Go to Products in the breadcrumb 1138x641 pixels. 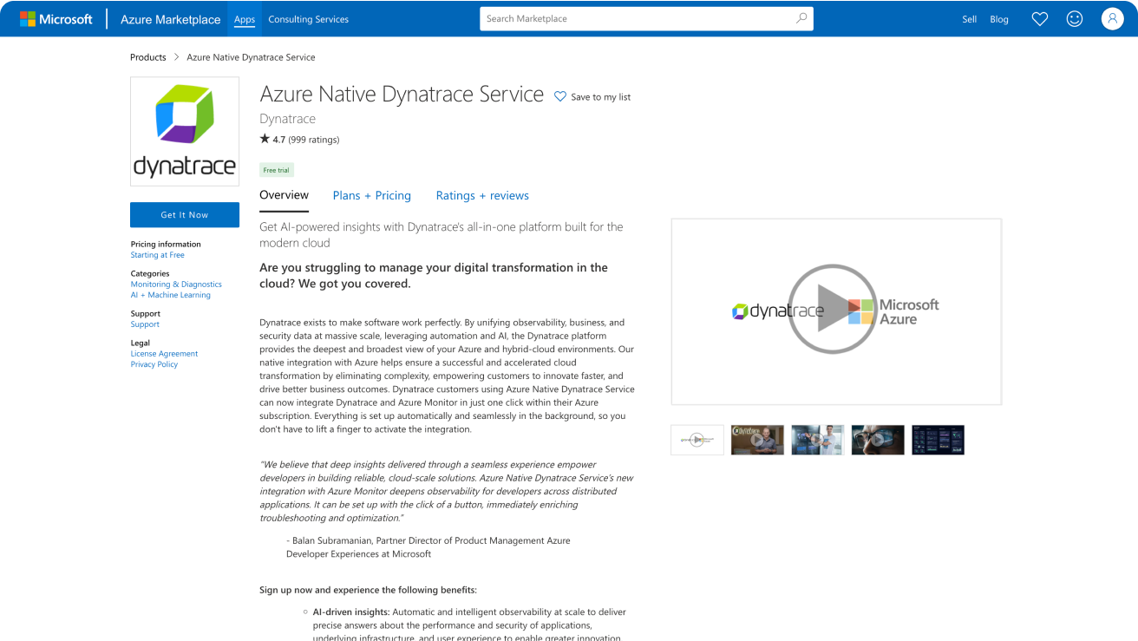click(x=148, y=57)
